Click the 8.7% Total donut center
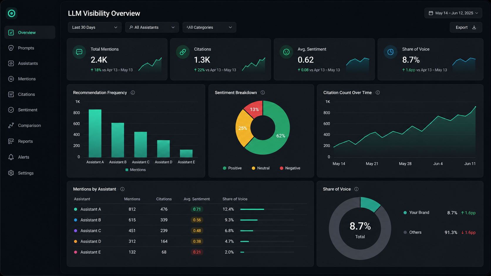The height and width of the screenshot is (276, 491). pos(360,230)
